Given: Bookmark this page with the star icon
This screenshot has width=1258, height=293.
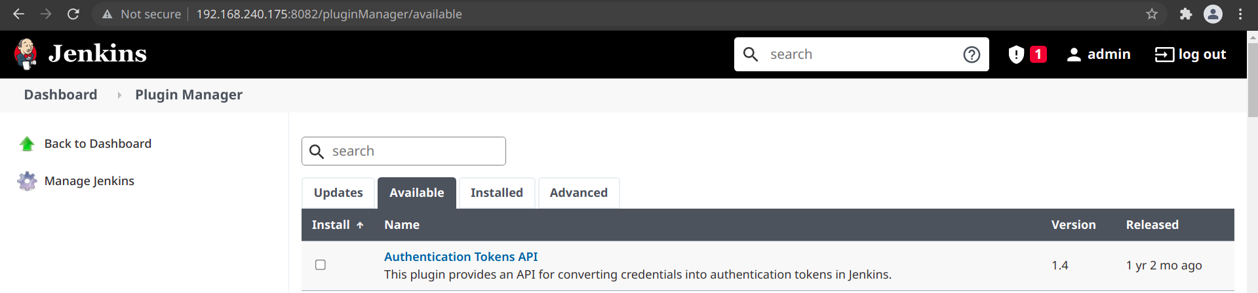Looking at the screenshot, I should tap(1152, 14).
